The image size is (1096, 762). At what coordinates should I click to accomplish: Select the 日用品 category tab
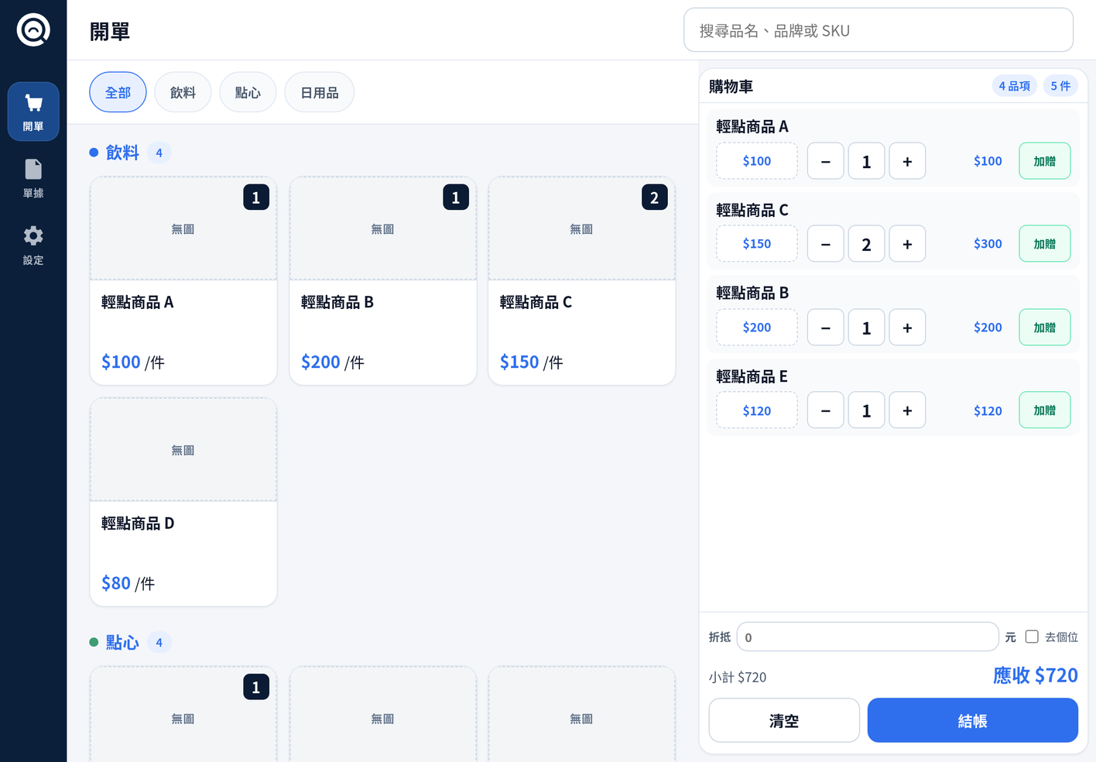(x=319, y=92)
